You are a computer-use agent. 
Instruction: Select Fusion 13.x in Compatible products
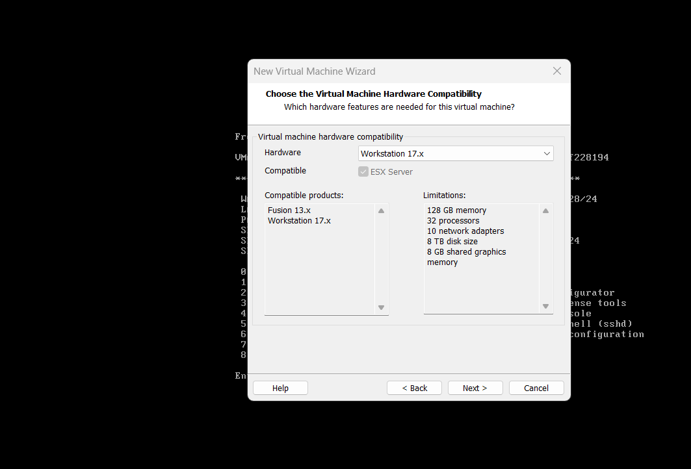point(289,210)
